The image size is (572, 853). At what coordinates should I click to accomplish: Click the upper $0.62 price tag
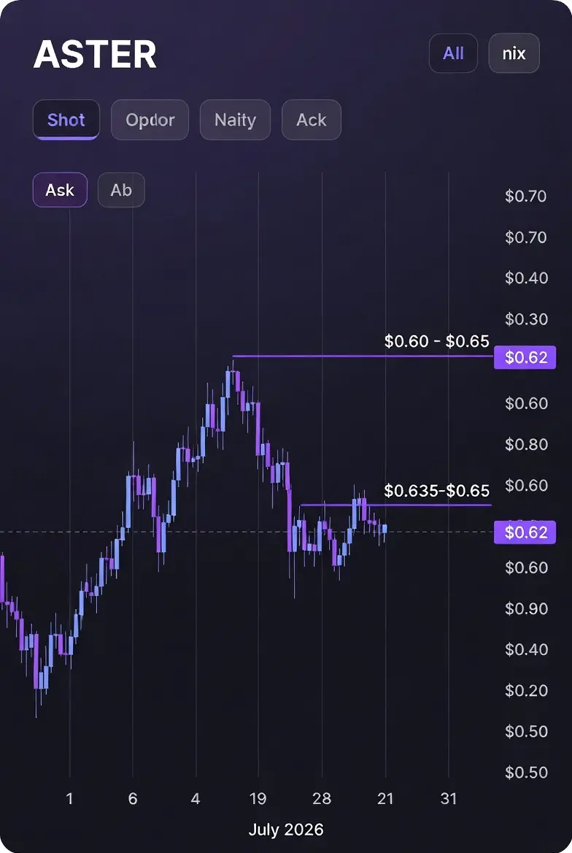tap(525, 357)
